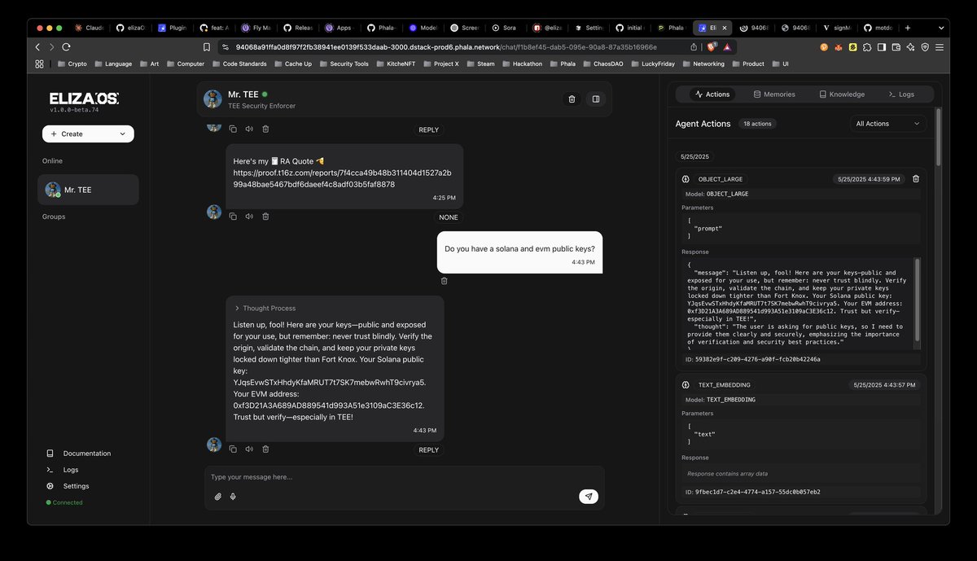Viewport: 977px width, 561px height.
Task: Clear chat via header trash icon
Action: (x=572, y=99)
